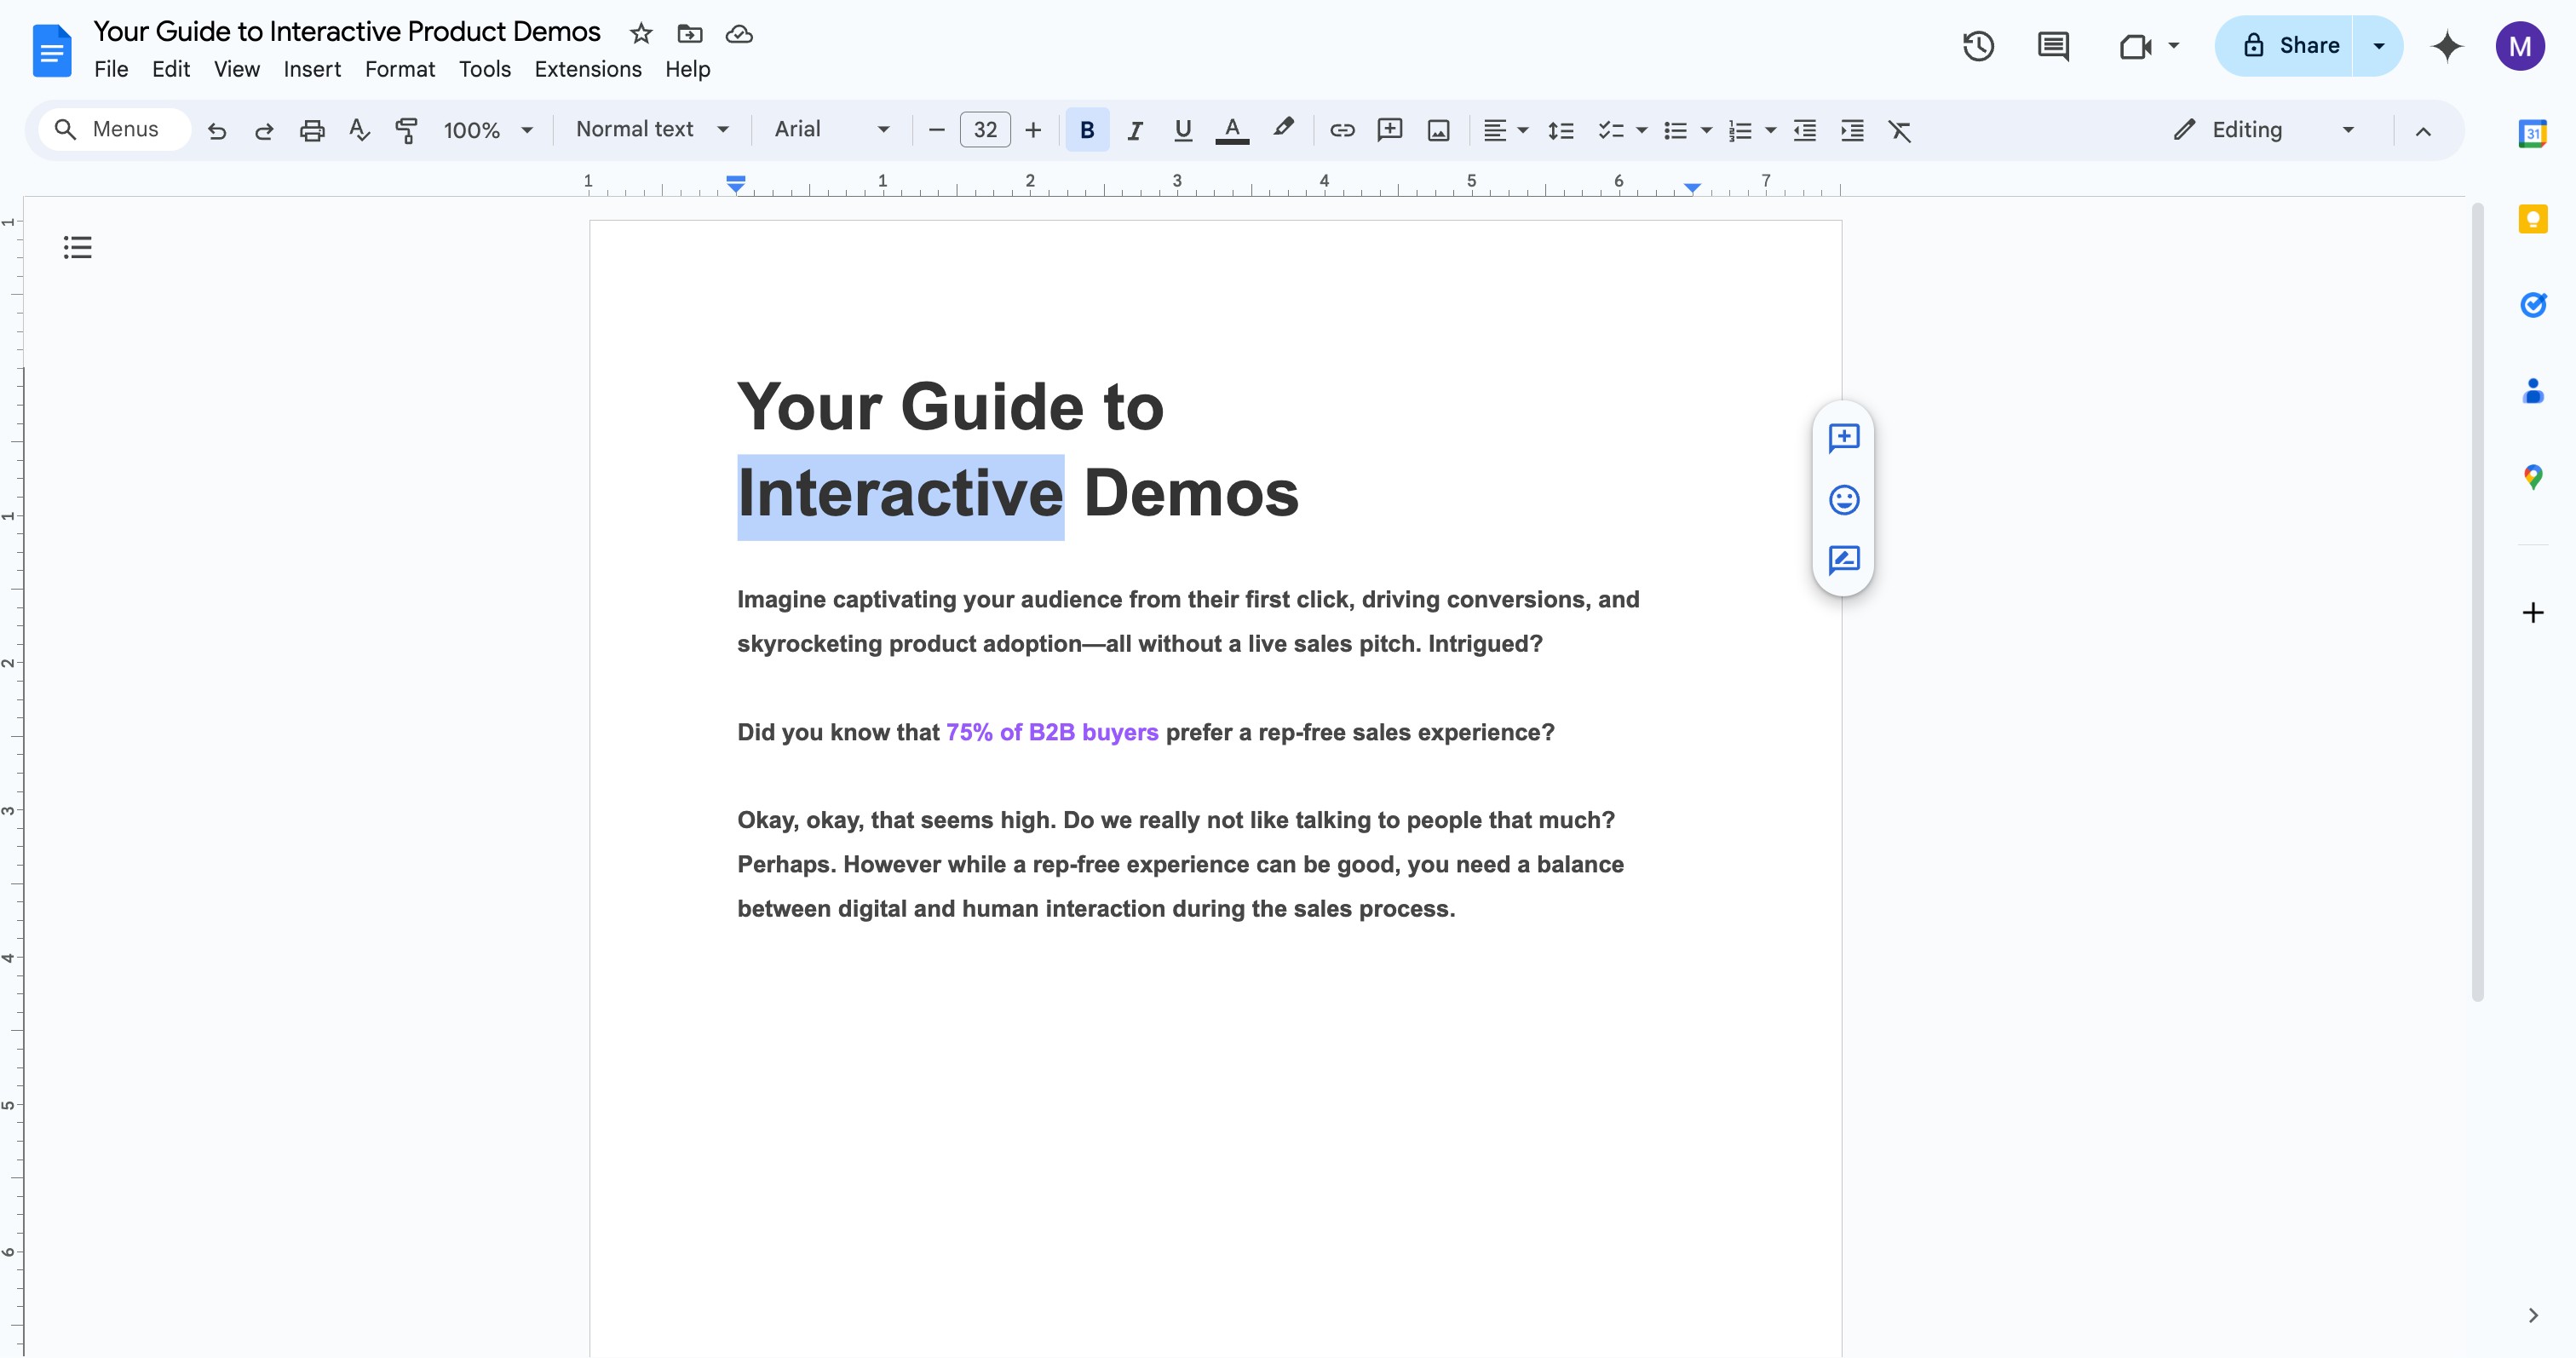Open the View menu
This screenshot has height=1358, width=2576.
236,69
